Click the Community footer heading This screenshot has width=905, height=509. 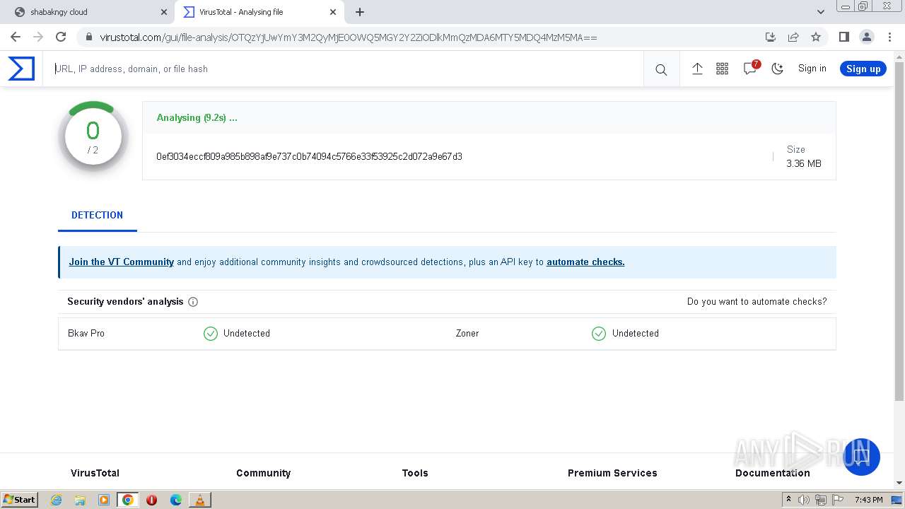coord(263,473)
